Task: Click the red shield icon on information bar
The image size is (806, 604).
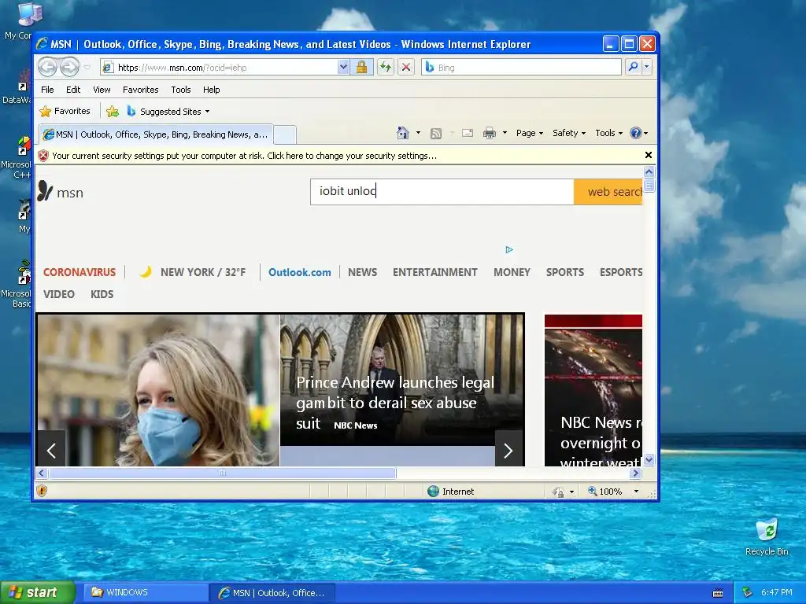Action: point(43,156)
